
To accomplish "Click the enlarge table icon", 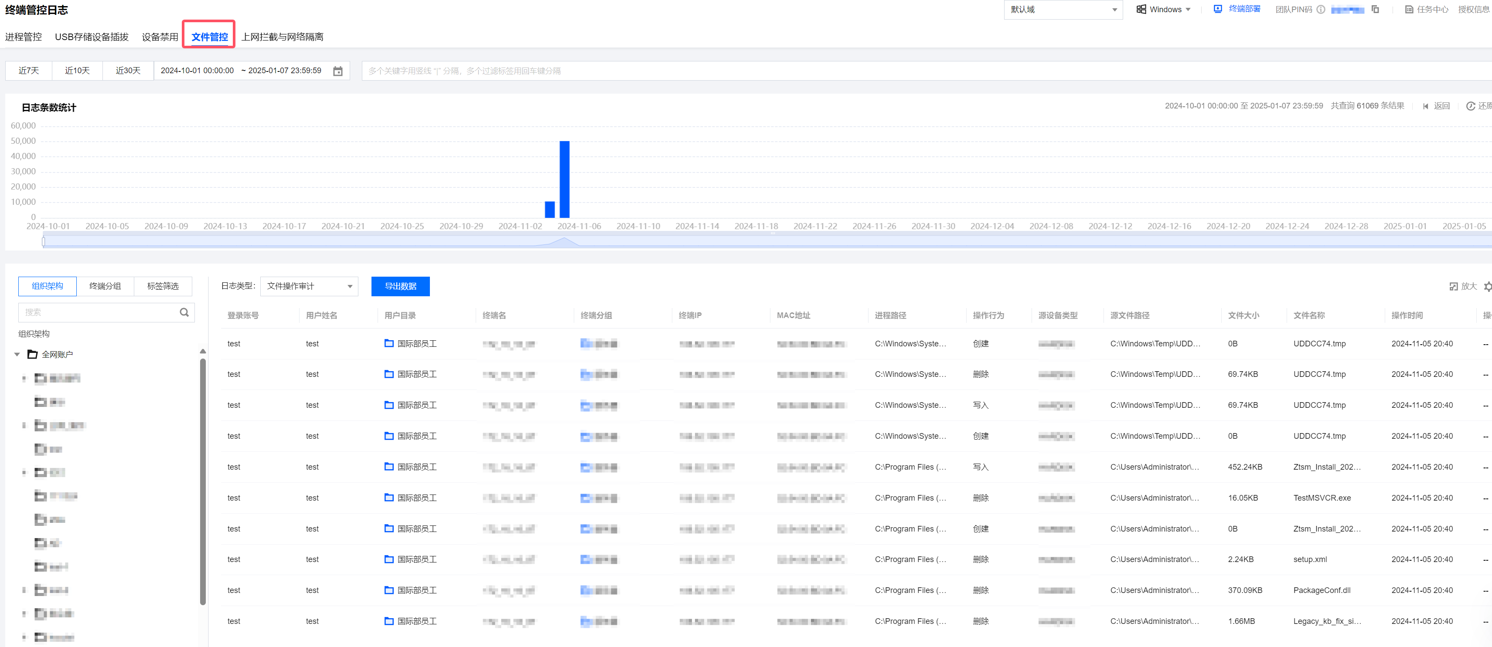I will [1453, 286].
